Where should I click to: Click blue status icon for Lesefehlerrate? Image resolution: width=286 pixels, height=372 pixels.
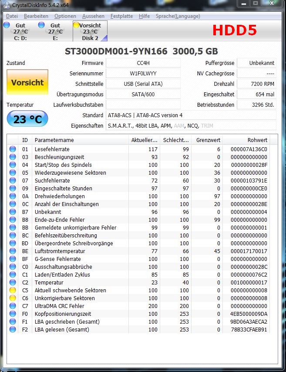pos(13,149)
